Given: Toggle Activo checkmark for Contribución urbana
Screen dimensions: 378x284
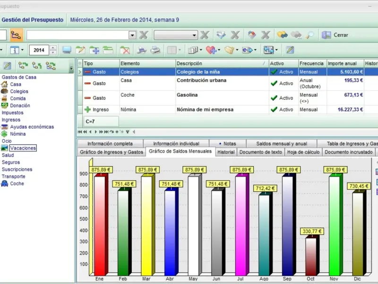Looking at the screenshot, I should coord(274,83).
